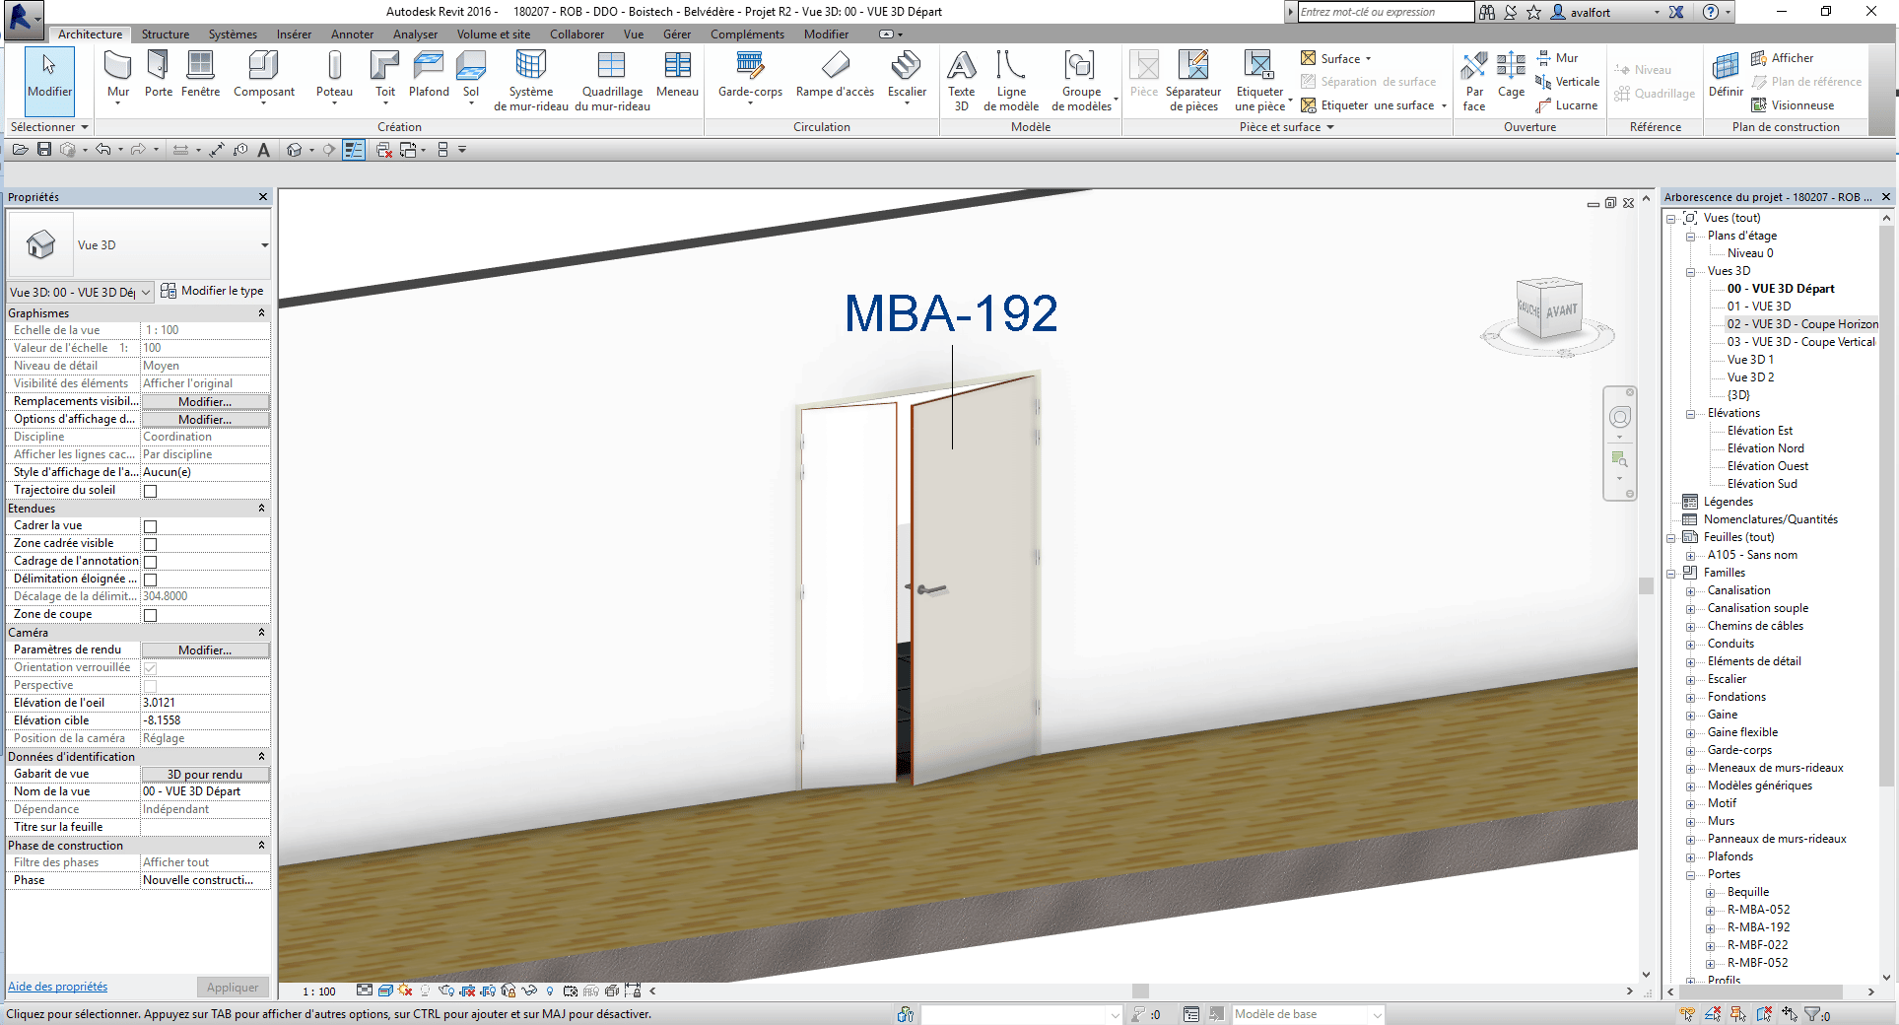
Task: Select the Porte door tool
Action: [x=158, y=75]
